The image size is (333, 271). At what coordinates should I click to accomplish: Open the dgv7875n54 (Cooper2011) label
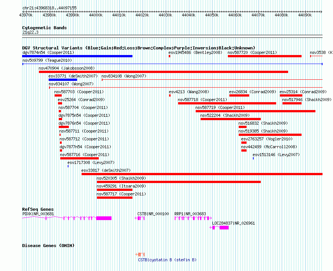pyautogui.click(x=84, y=115)
